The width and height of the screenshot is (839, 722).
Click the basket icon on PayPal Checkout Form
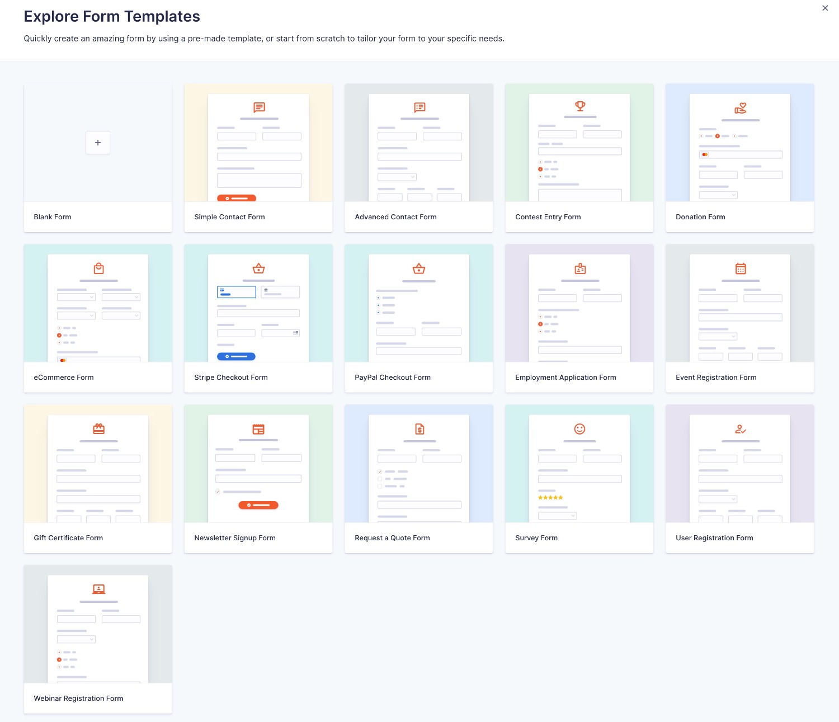pyautogui.click(x=419, y=268)
